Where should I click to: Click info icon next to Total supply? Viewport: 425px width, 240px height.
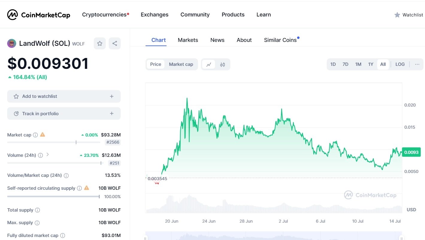coord(37,210)
